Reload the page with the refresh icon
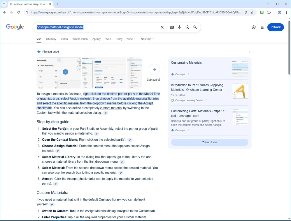The width and height of the screenshot is (291, 221). (18, 12)
